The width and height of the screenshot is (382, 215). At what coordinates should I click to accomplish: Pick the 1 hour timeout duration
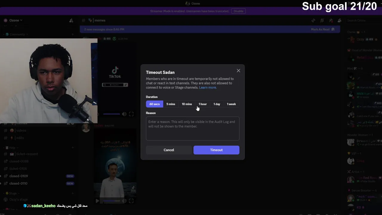[x=203, y=104]
